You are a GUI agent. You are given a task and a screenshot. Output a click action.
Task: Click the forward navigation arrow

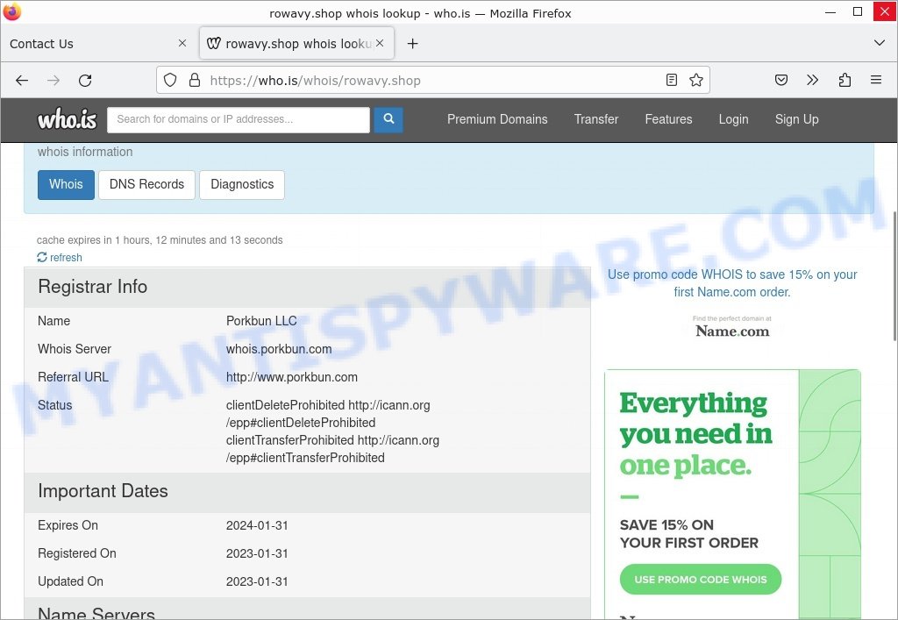point(53,80)
